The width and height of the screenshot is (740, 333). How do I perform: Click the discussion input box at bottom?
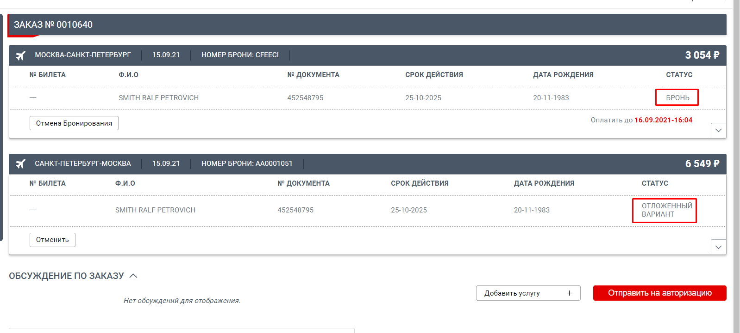point(182,330)
